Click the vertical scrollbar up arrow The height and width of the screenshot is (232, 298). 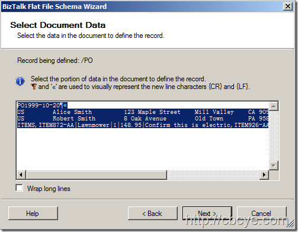click(274, 106)
